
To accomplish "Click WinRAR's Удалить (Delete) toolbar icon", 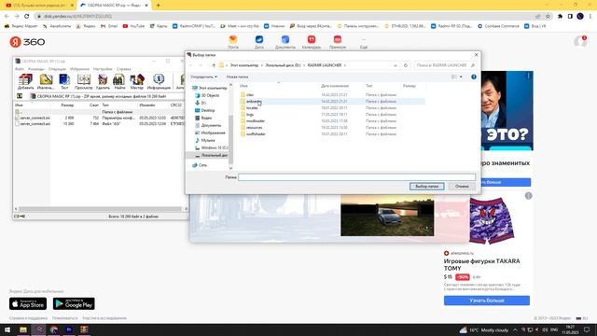I will coord(103,81).
